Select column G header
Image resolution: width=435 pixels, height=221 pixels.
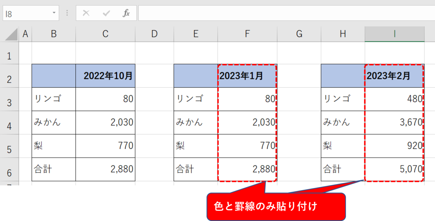pos(299,34)
